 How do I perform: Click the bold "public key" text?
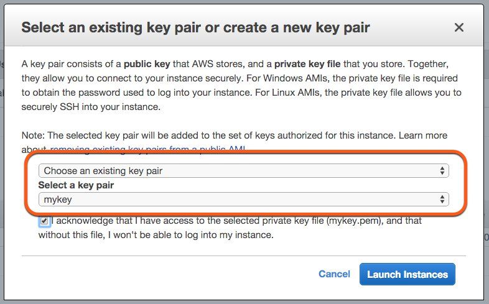149,64
